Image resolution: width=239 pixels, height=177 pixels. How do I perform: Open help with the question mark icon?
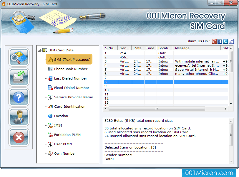[x=19, y=97]
